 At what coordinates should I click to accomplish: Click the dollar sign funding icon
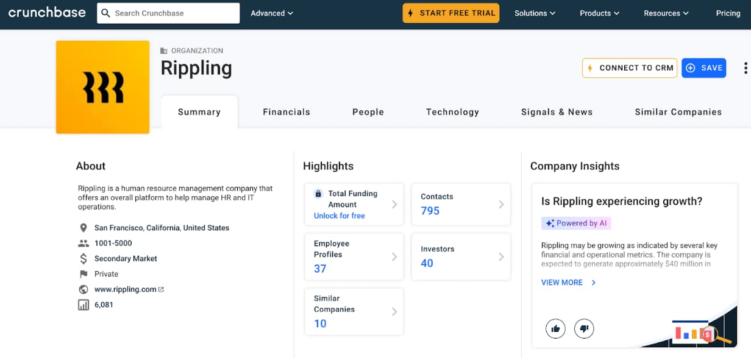84,258
